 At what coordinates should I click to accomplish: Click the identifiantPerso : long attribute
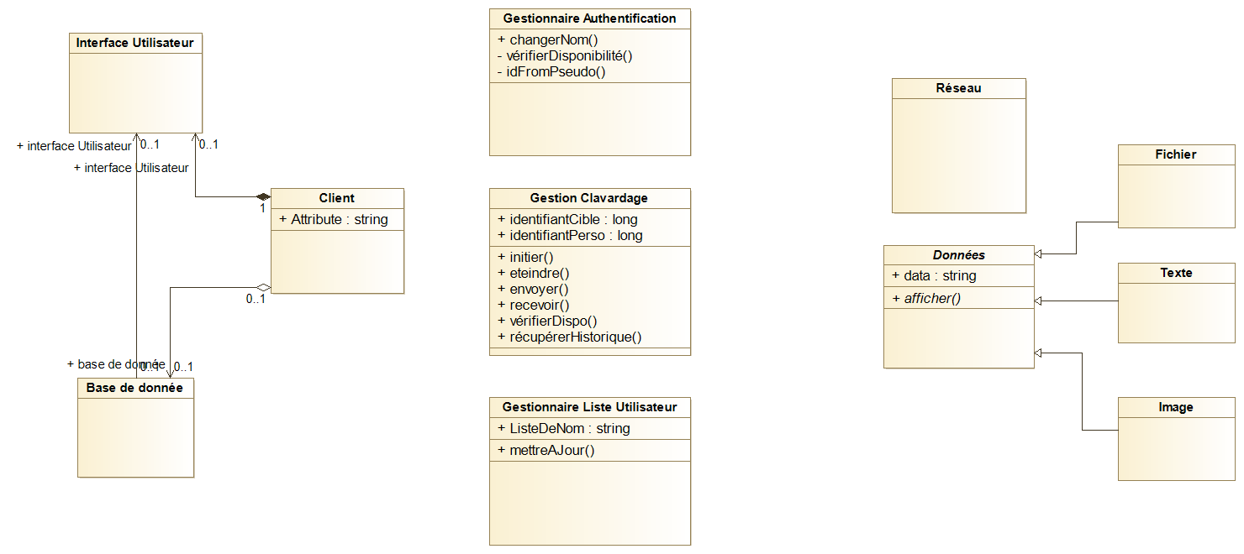click(x=570, y=235)
